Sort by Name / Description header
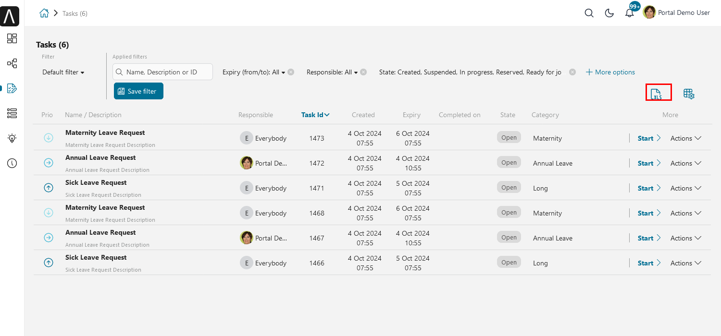 93,115
